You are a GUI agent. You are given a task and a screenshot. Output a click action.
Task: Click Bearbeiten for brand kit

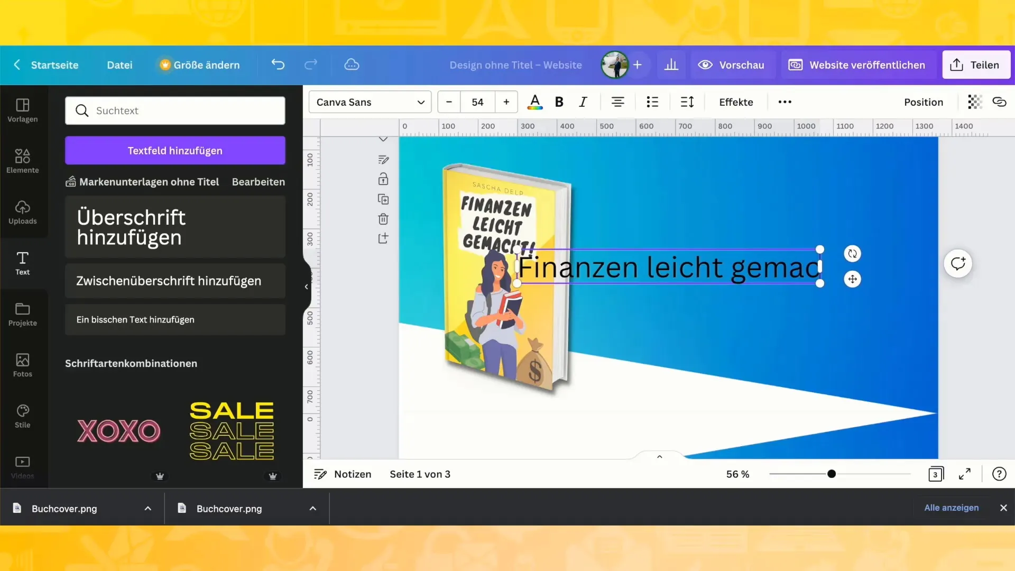click(259, 182)
